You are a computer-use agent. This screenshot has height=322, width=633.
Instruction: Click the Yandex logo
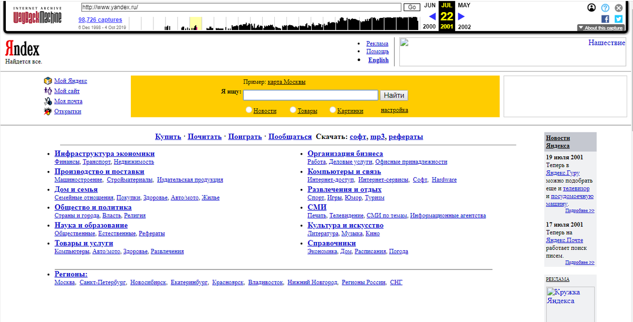click(x=22, y=50)
